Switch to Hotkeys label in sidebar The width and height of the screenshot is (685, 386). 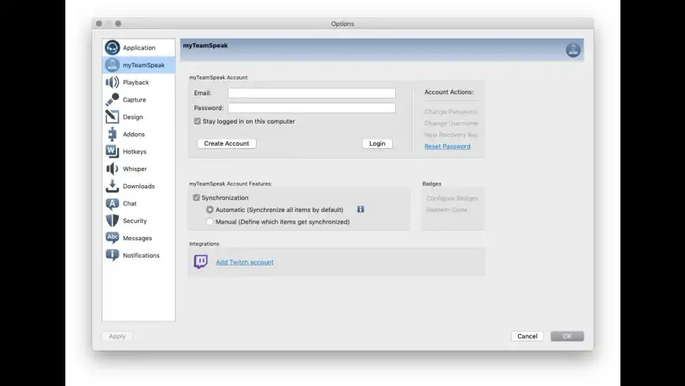(135, 152)
